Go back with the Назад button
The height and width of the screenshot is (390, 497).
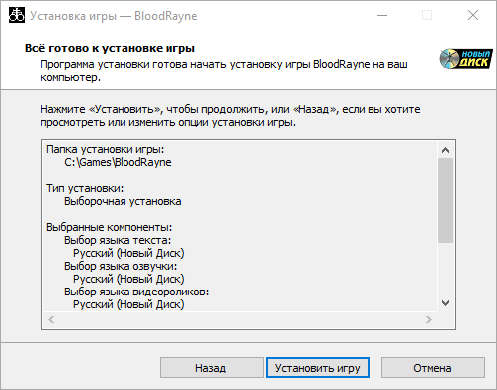212,368
